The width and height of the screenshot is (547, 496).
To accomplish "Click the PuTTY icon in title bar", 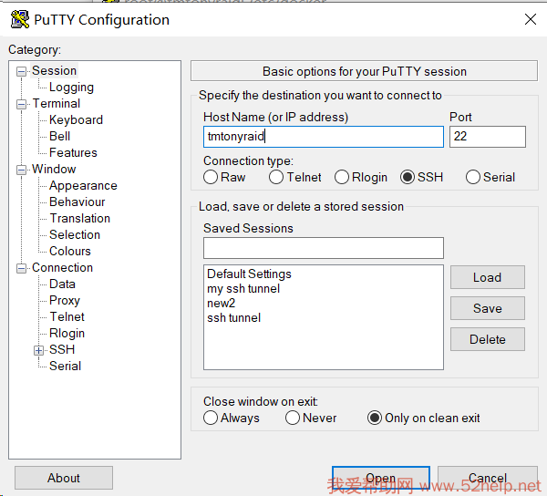I will pos(19,19).
